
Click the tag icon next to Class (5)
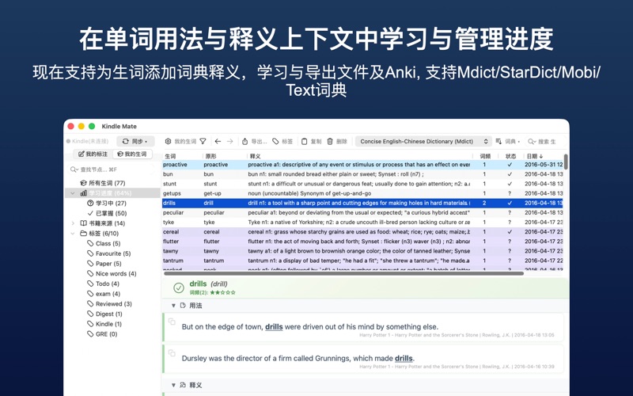[90, 243]
